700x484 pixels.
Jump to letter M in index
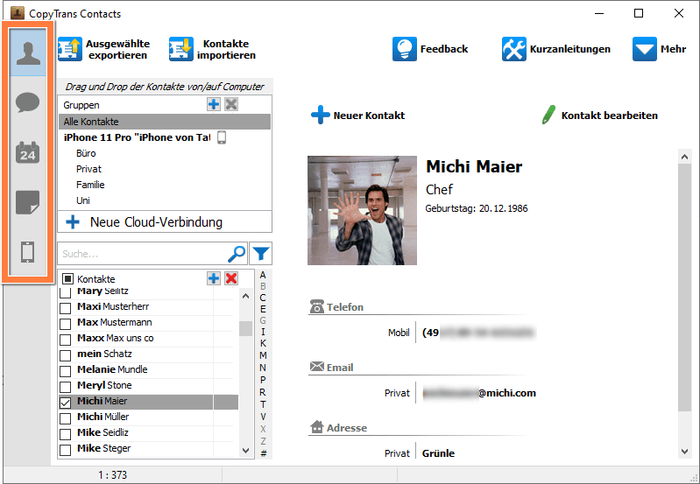coord(263,355)
